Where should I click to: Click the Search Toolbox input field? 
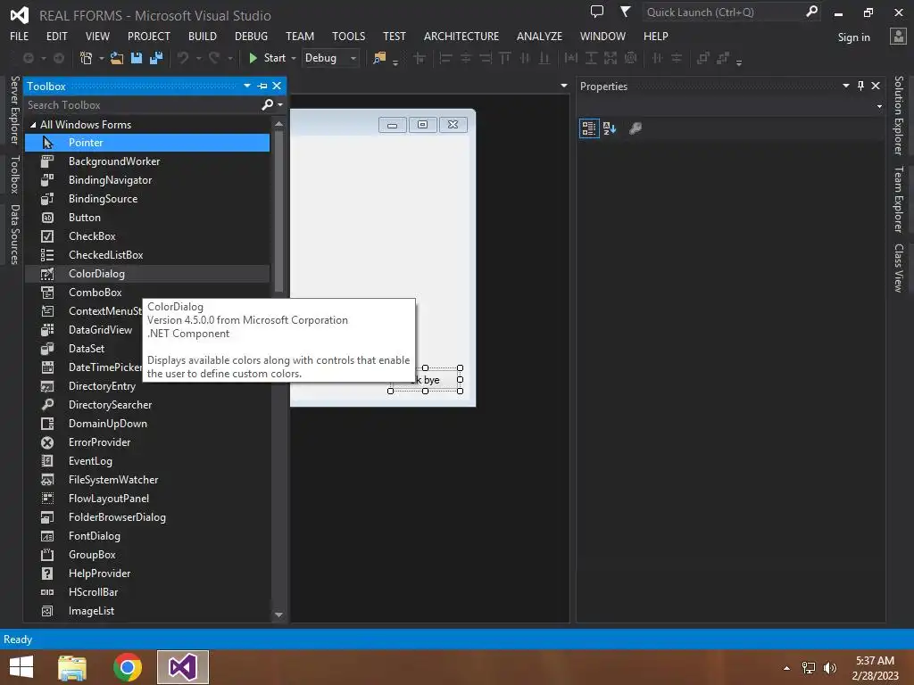point(143,105)
